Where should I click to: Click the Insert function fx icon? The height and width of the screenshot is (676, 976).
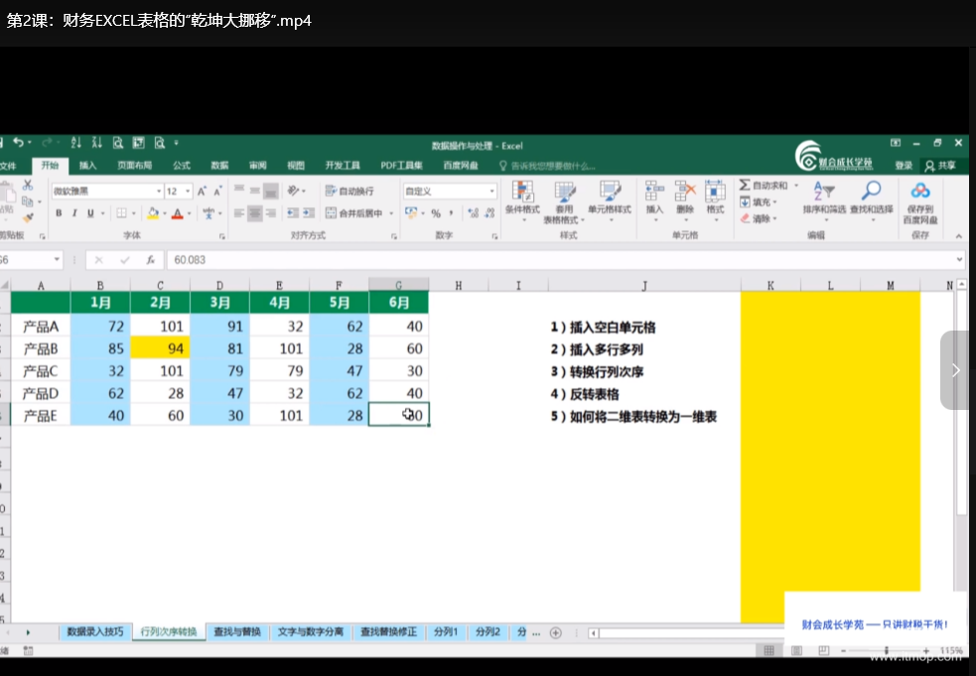click(151, 259)
